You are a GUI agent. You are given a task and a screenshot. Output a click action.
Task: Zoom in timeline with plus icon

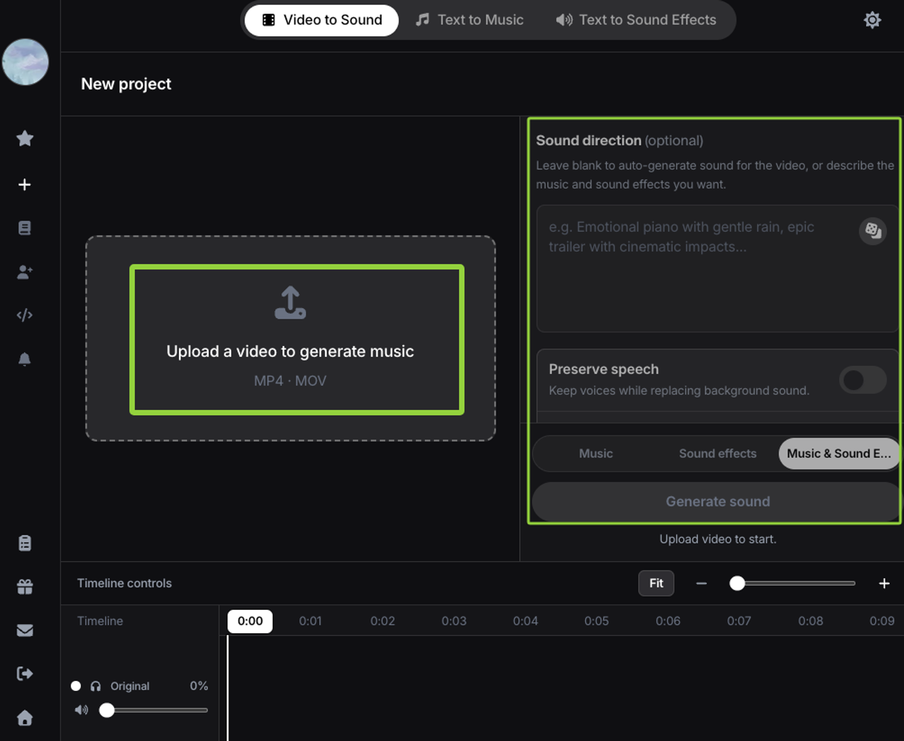[x=884, y=583]
